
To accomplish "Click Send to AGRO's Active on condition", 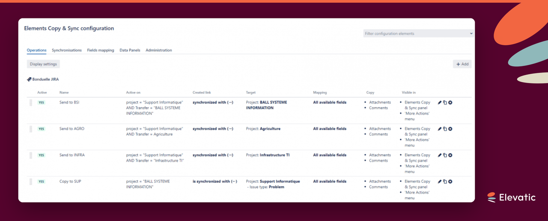I will (x=155, y=131).
